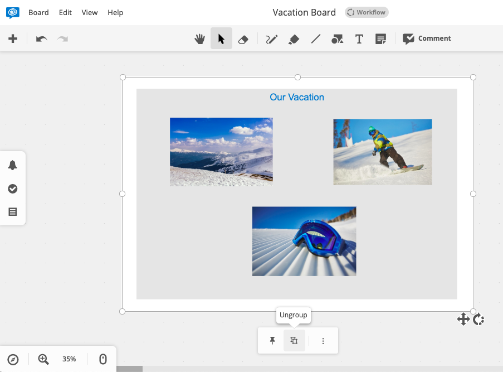The image size is (503, 372).
Task: Undo the last action
Action: coord(41,39)
